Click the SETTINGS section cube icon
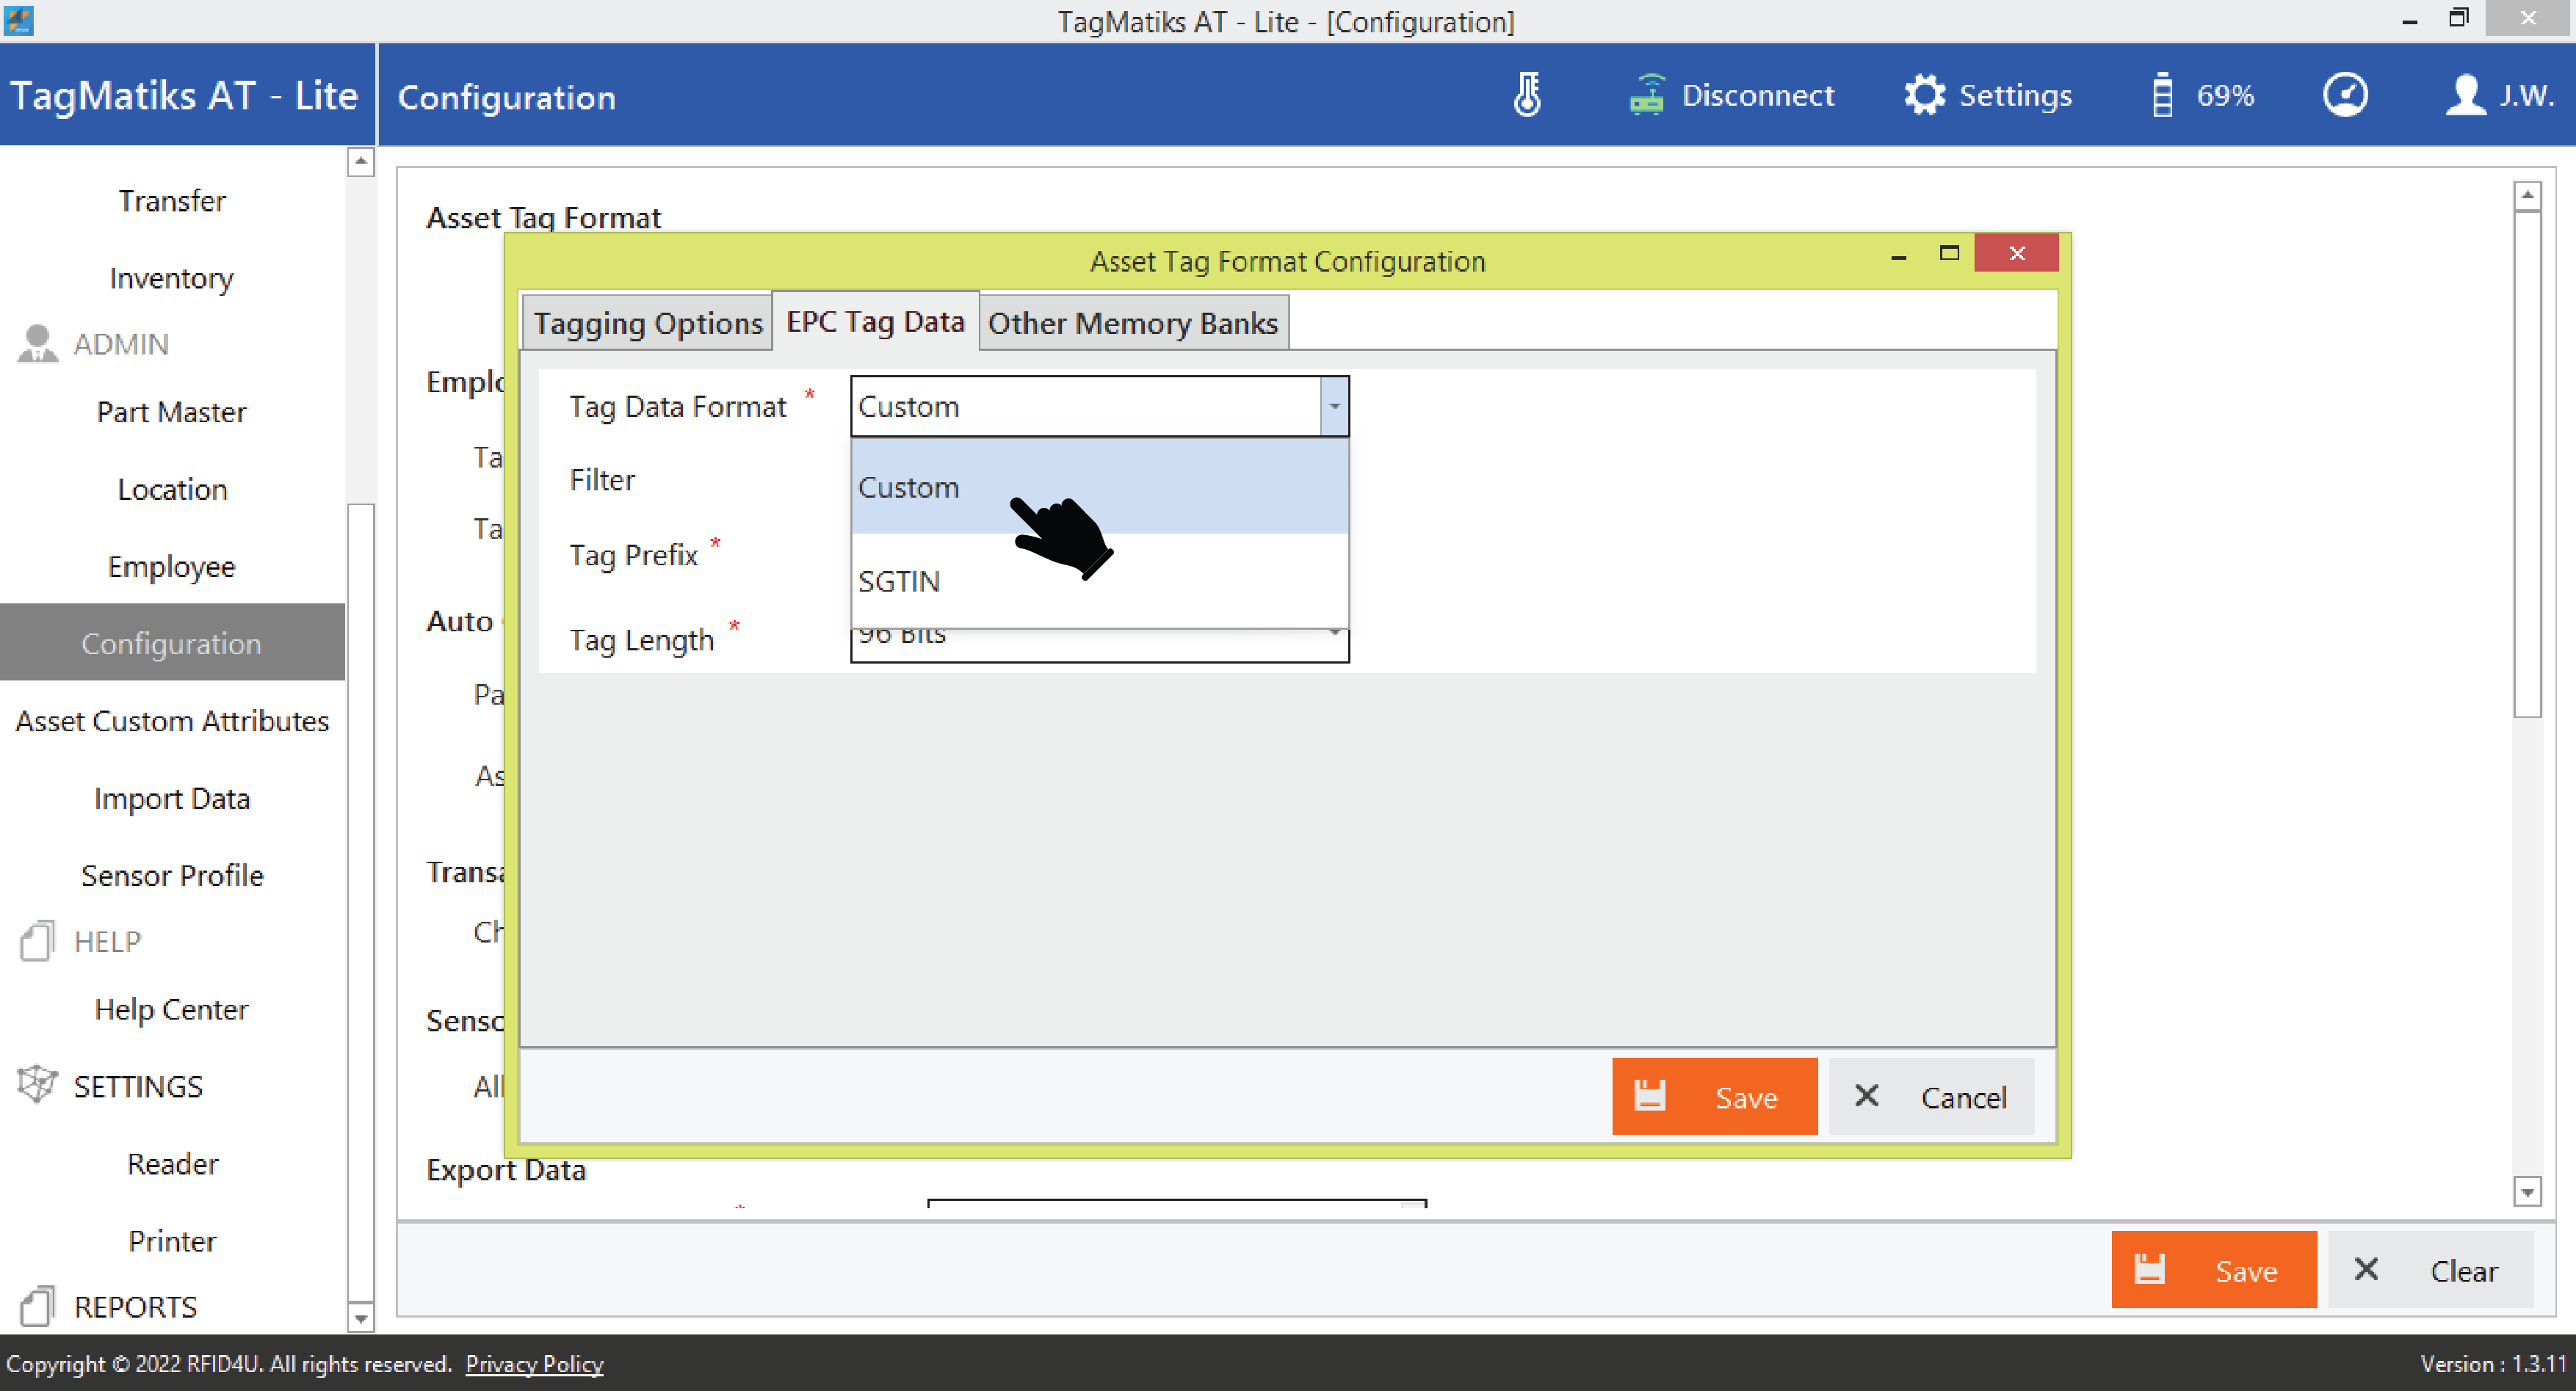This screenshot has width=2576, height=1391. 38,1085
